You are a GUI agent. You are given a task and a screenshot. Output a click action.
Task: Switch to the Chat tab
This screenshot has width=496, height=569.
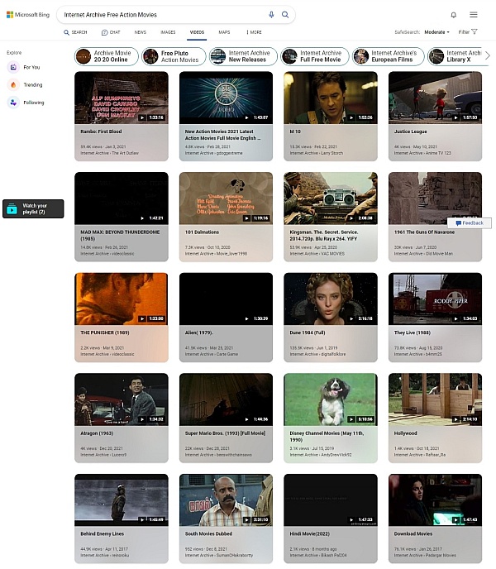click(x=111, y=32)
